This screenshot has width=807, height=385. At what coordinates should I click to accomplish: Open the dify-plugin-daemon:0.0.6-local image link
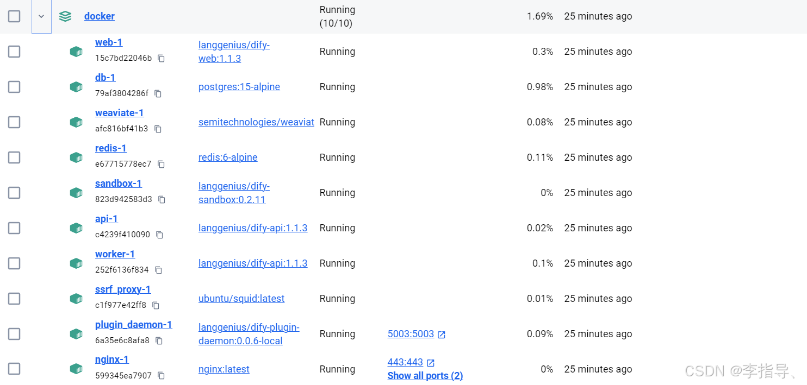(249, 334)
